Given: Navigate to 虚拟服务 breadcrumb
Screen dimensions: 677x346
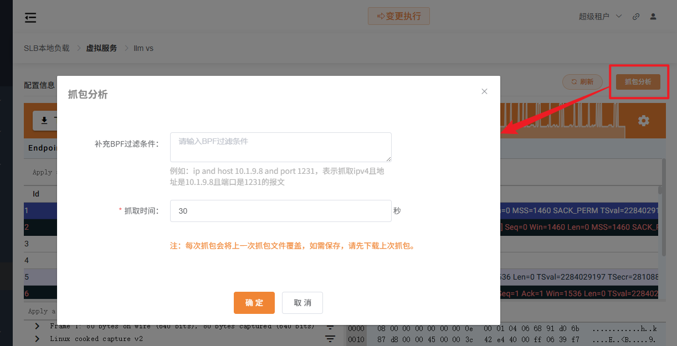Looking at the screenshot, I should tap(101, 48).
